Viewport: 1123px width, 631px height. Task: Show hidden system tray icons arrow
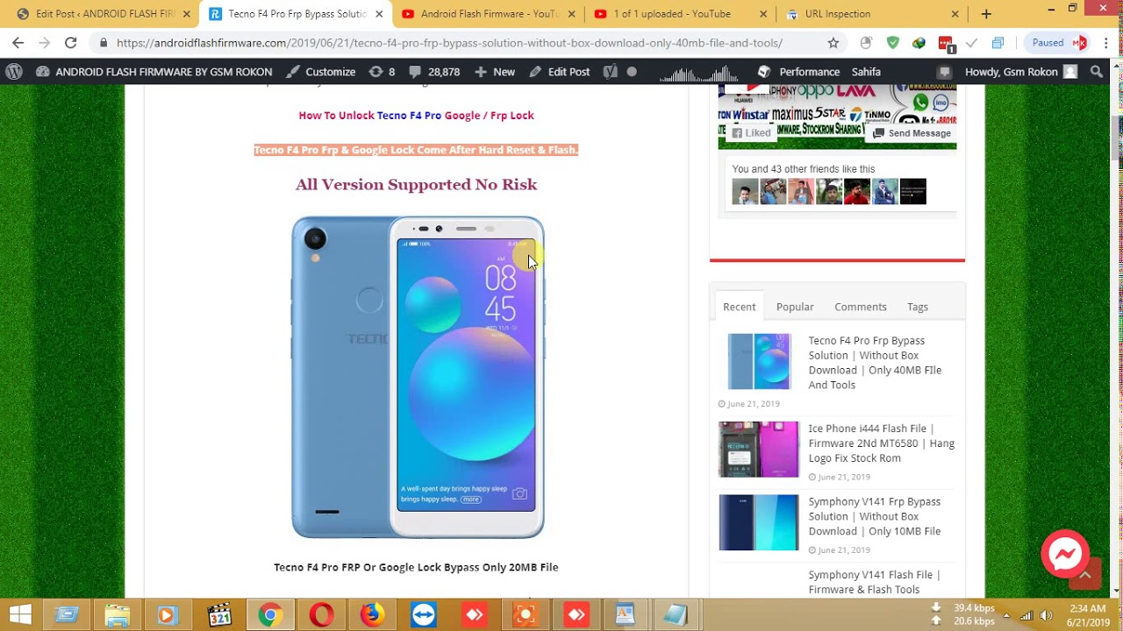(x=1006, y=615)
